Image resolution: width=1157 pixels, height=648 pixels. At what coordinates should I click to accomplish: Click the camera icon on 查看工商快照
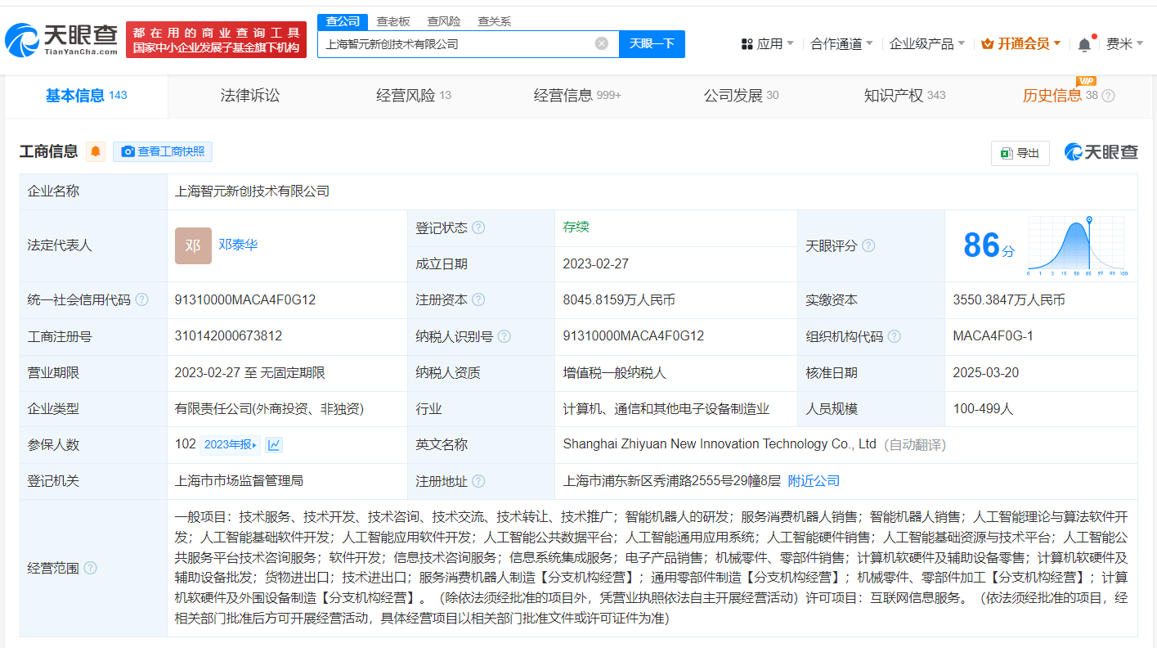[128, 151]
